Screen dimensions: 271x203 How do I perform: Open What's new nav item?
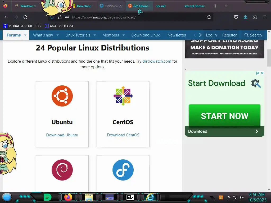(x=43, y=35)
